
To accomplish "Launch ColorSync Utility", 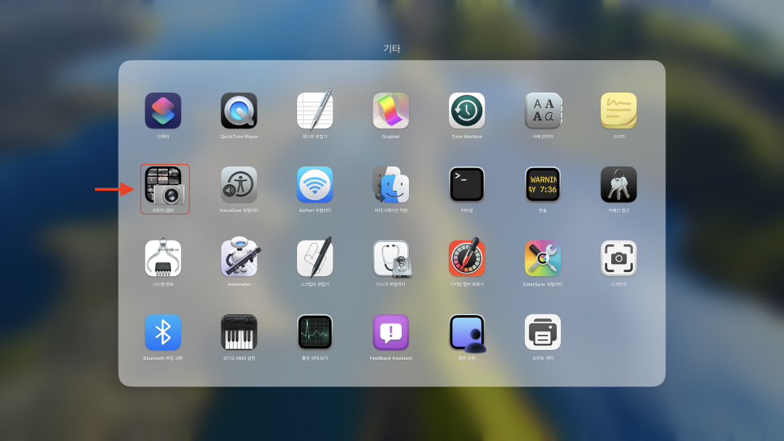I will pos(543,258).
